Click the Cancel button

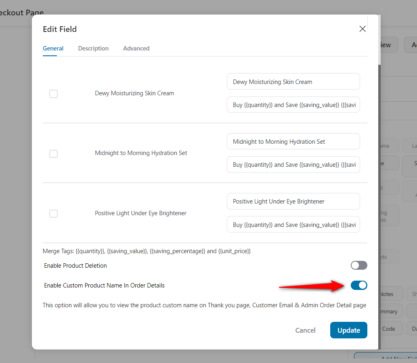coord(305,330)
